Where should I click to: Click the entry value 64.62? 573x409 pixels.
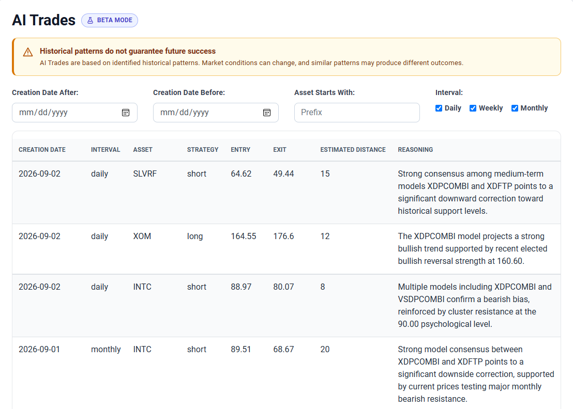241,174
